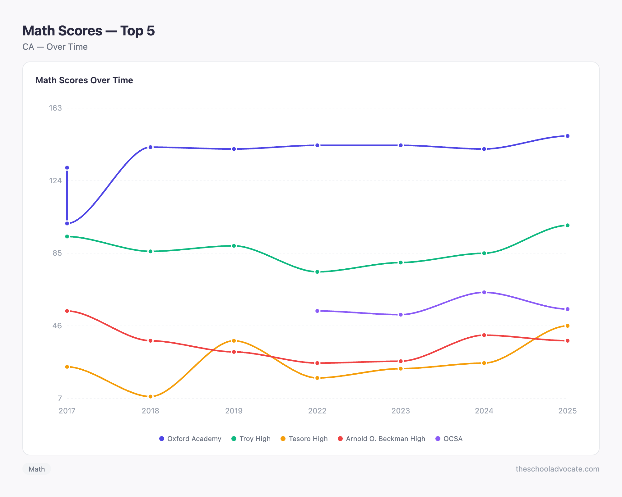The height and width of the screenshot is (497, 622).
Task: Select Tesoro High's 2018 data point
Action: [x=151, y=397]
